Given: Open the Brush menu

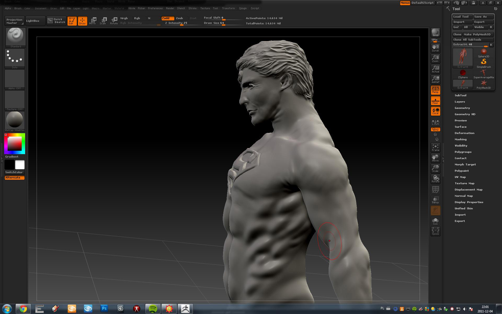Looking at the screenshot, I should click(18, 8).
